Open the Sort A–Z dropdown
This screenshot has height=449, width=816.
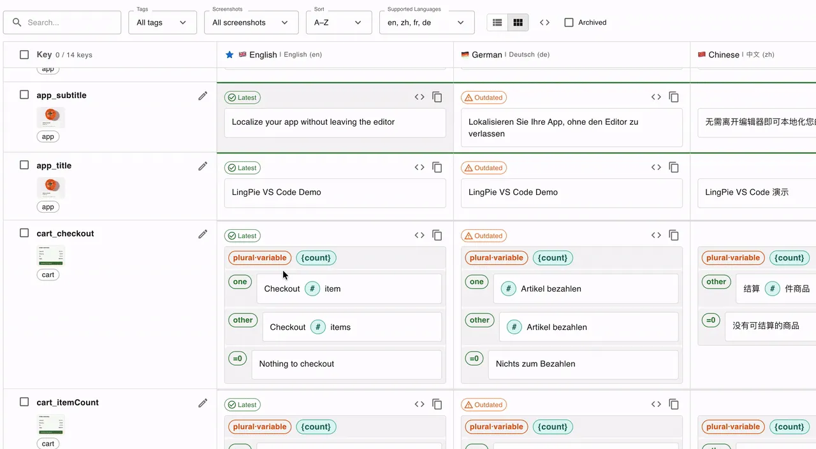pyautogui.click(x=339, y=22)
